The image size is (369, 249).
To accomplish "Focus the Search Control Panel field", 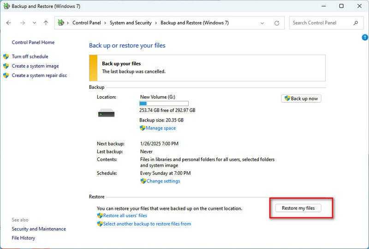I will [x=321, y=23].
